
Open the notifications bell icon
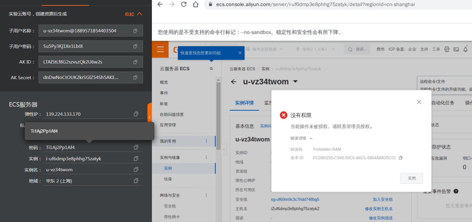pyautogui.click(x=465, y=49)
